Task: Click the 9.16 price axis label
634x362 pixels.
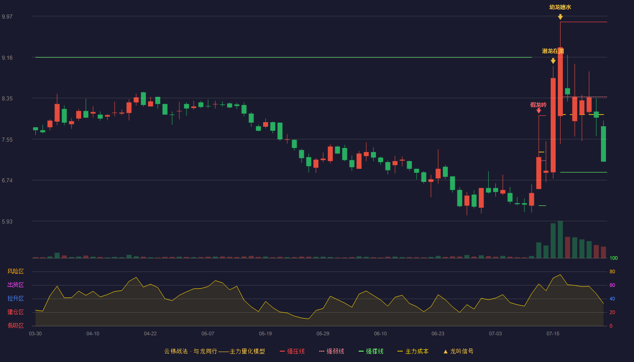Action: (x=7, y=58)
